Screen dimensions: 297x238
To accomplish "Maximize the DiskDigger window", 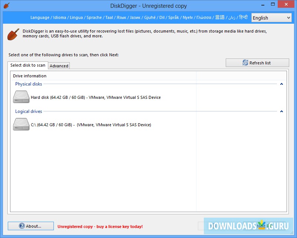I will [x=273, y=4].
